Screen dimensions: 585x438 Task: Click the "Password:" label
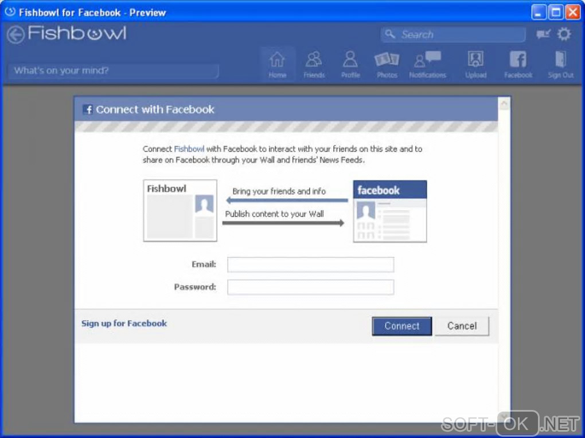click(x=195, y=287)
